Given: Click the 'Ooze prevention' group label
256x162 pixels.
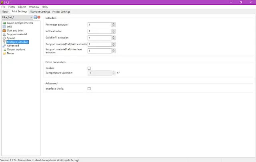Looking at the screenshot, I should [x=56, y=62].
